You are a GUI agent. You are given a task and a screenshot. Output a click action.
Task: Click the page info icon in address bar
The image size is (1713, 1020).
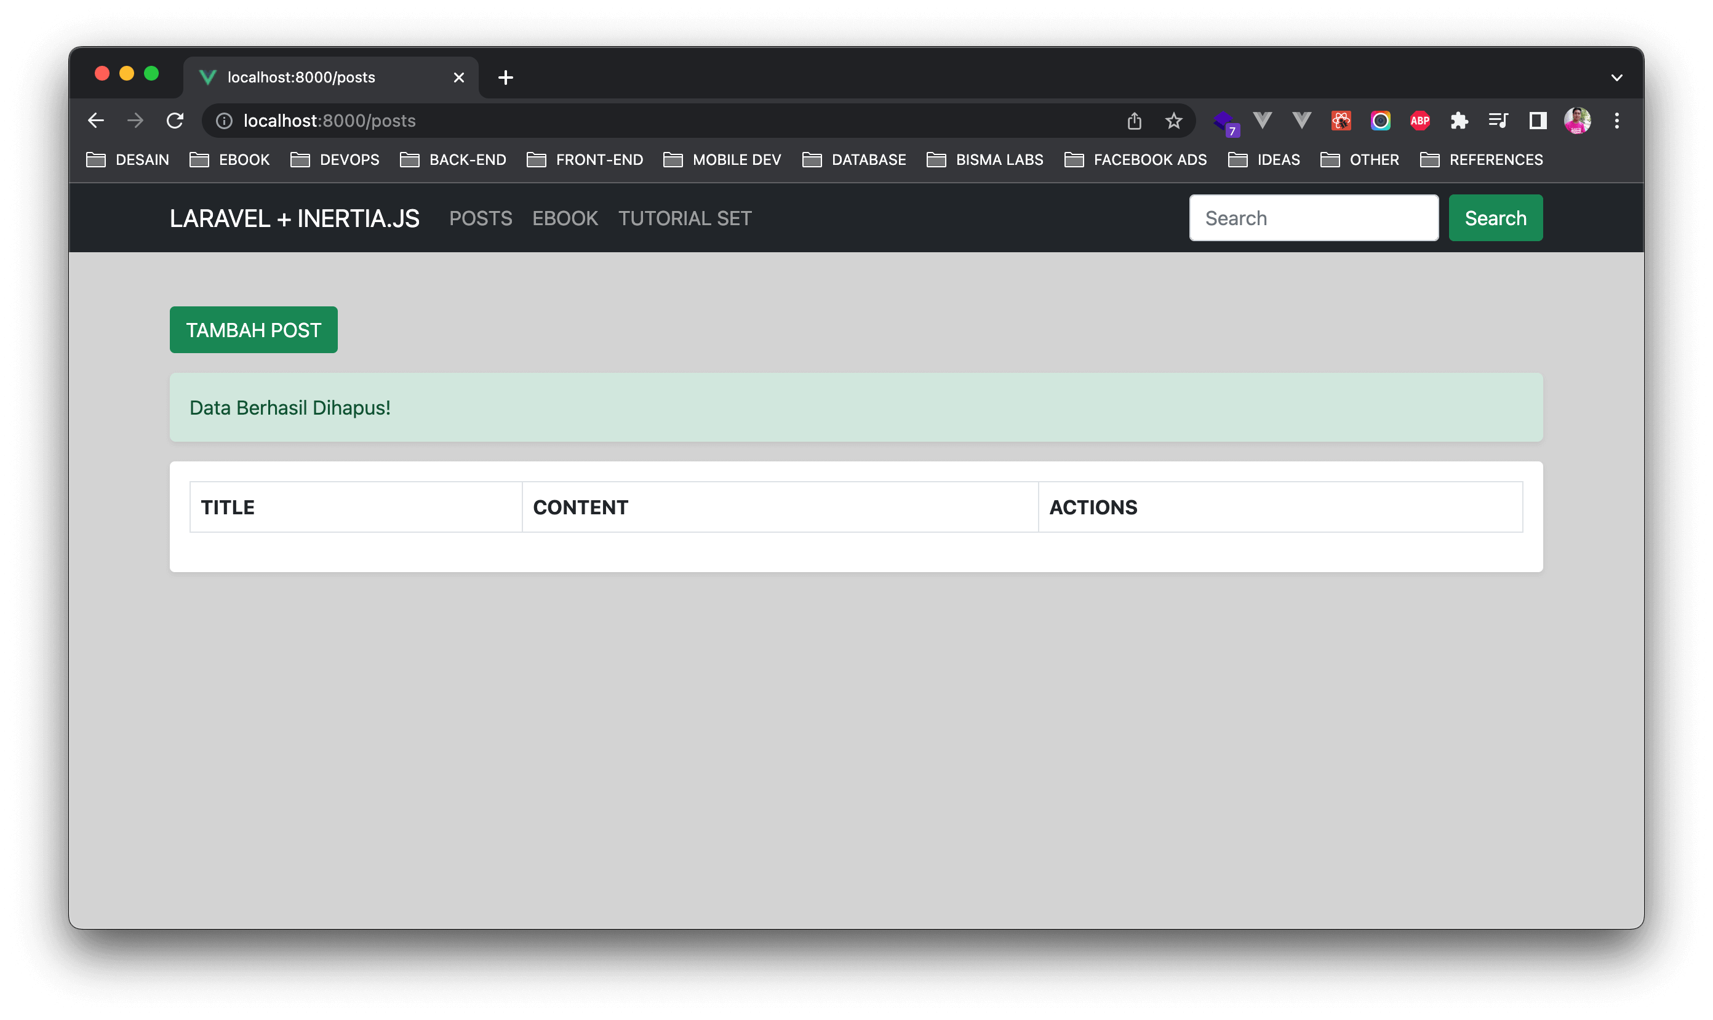pyautogui.click(x=224, y=121)
